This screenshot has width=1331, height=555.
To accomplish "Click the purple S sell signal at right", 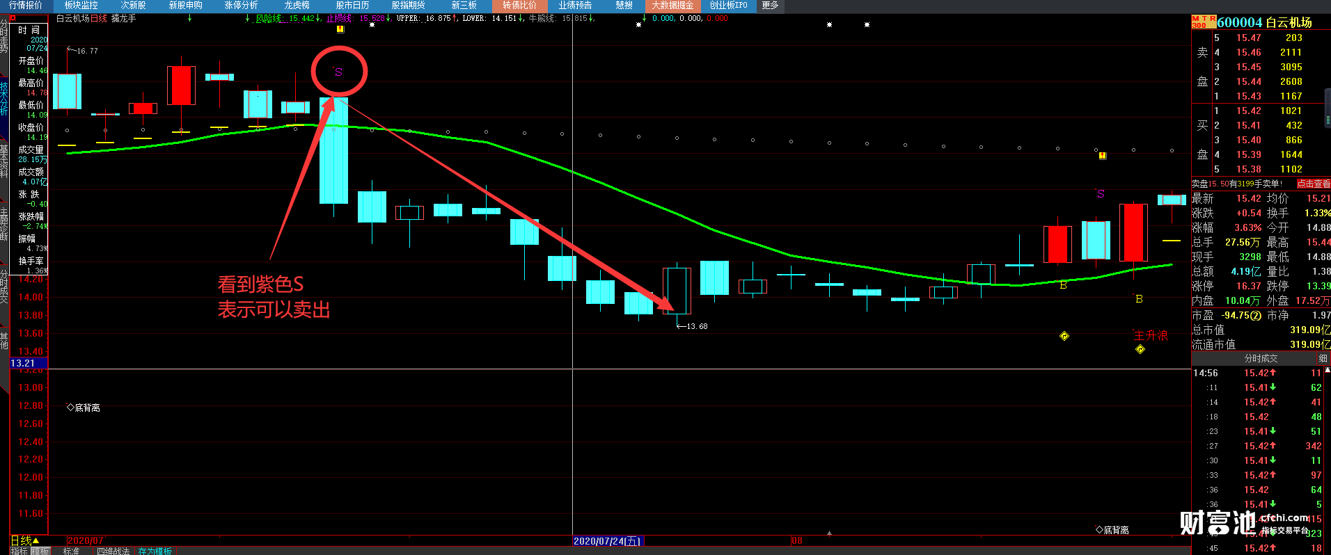I will coord(1101,193).
